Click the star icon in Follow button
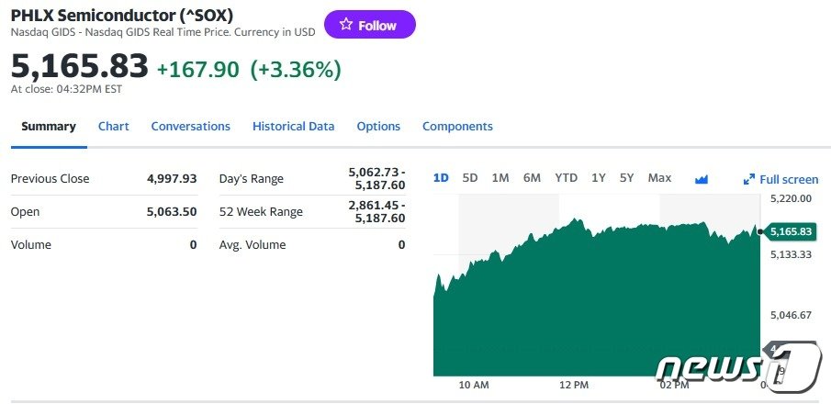 345,25
